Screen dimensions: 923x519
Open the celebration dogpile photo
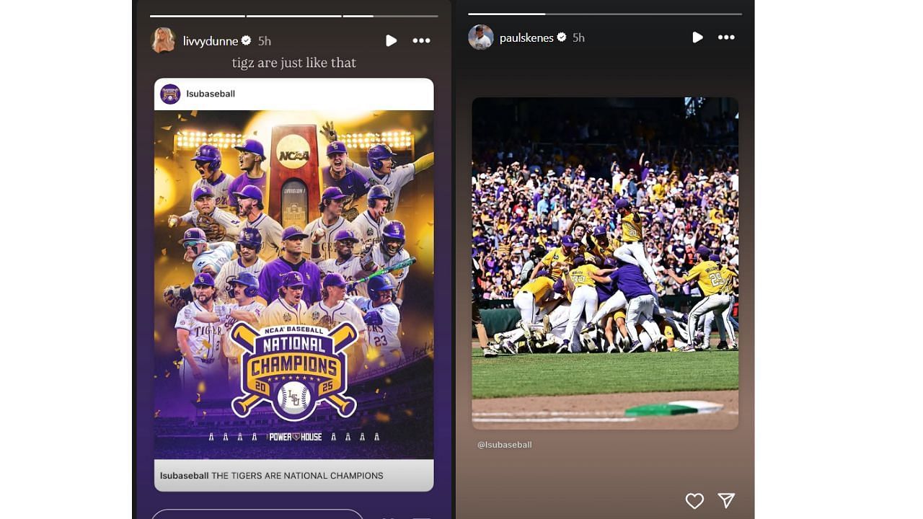pos(605,263)
